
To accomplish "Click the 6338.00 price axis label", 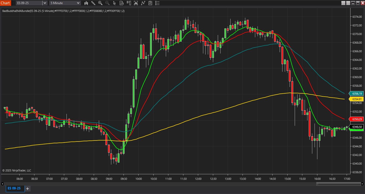I will click(357, 172).
